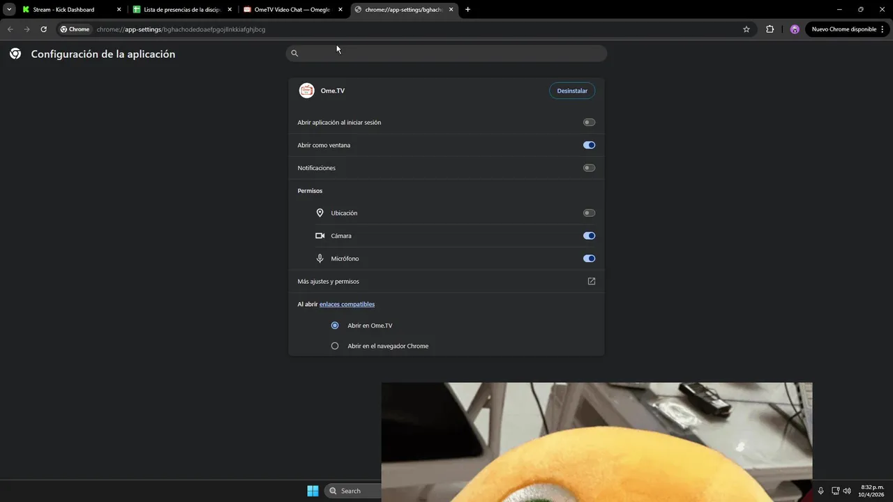The image size is (893, 502).
Task: Open the Windows Start menu
Action: 313,491
